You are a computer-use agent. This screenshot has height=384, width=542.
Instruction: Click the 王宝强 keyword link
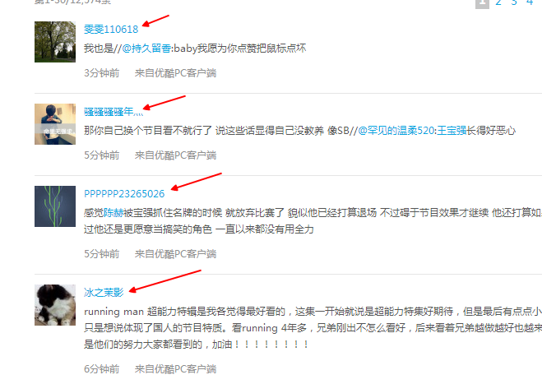(452, 130)
